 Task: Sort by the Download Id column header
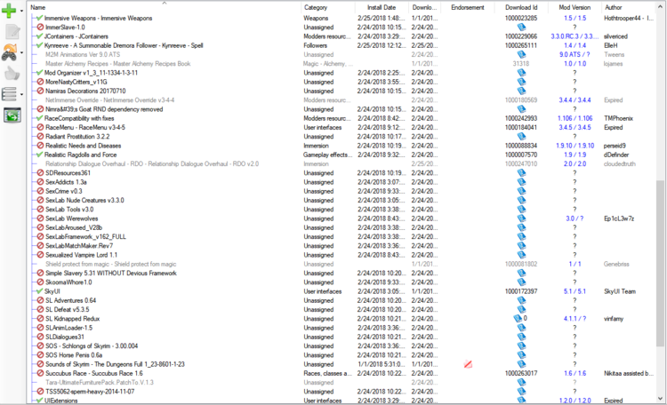point(521,7)
